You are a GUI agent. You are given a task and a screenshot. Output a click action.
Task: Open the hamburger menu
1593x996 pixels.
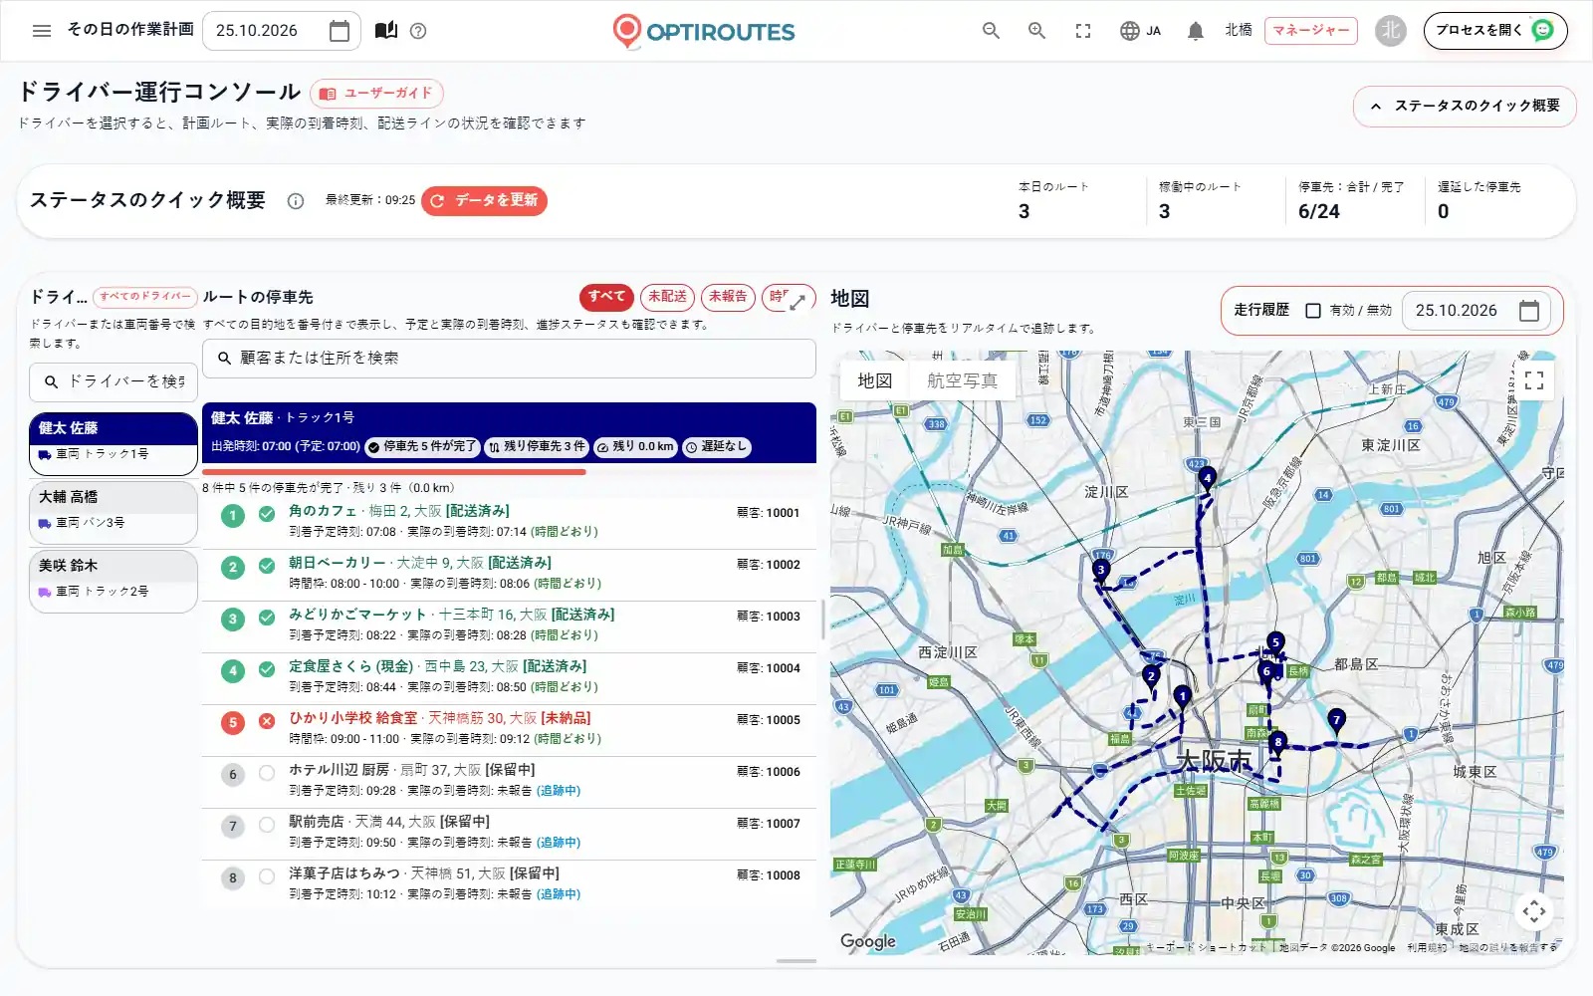click(42, 31)
